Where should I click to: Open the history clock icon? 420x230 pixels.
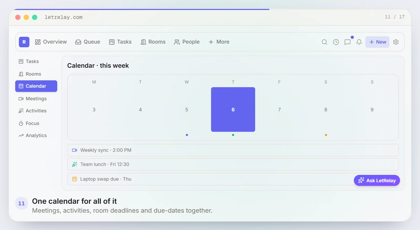coord(336,42)
